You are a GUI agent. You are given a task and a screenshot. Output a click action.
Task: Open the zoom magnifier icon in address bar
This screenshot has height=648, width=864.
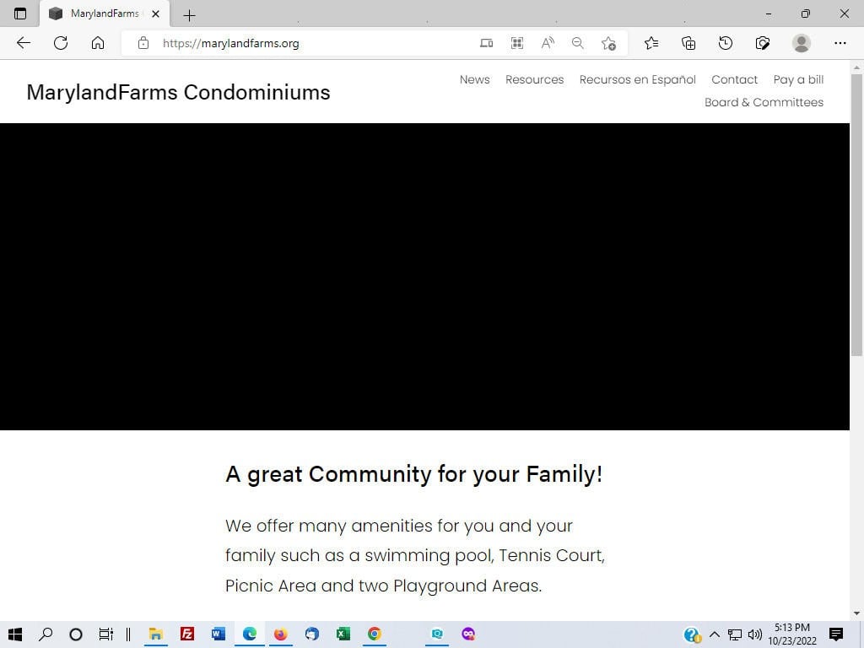tap(577, 43)
